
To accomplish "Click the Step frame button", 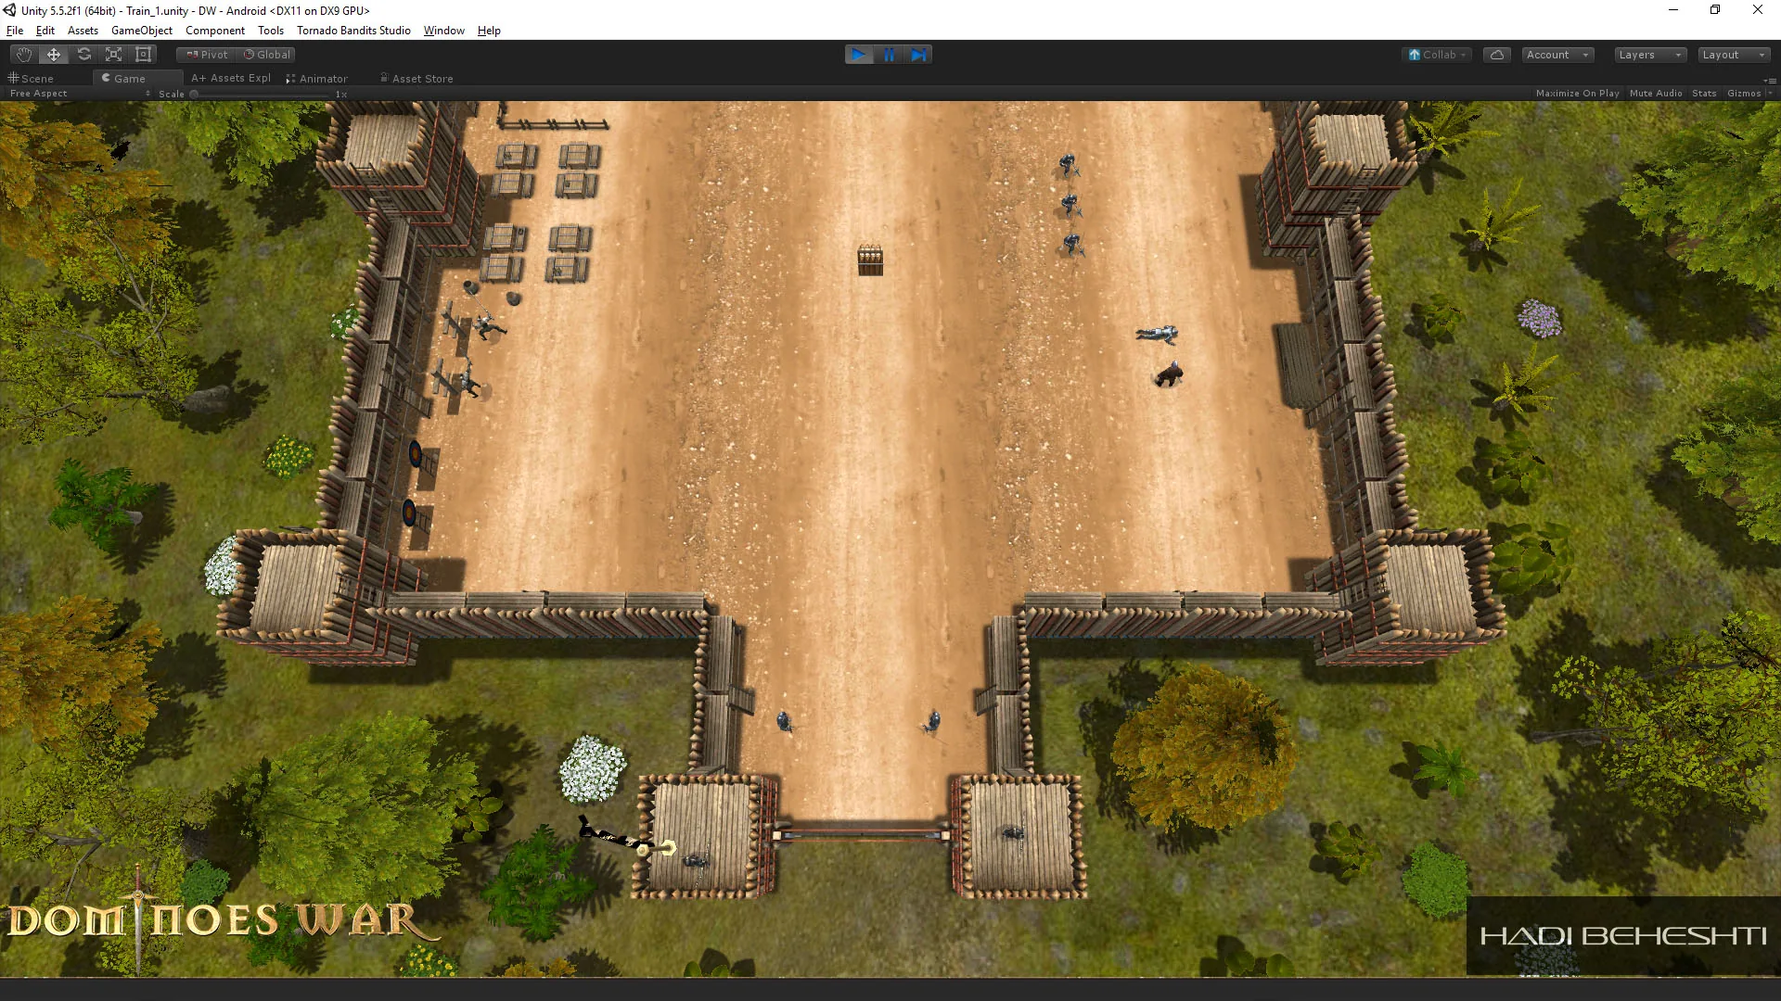I will pos(917,55).
